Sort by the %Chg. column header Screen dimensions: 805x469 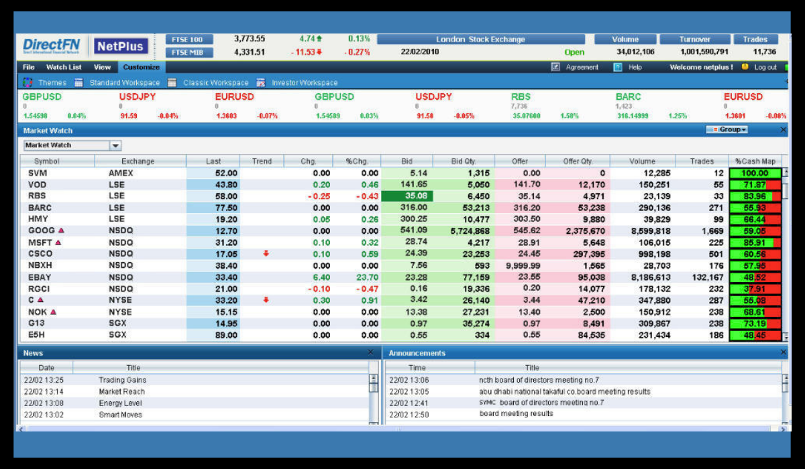pos(358,161)
